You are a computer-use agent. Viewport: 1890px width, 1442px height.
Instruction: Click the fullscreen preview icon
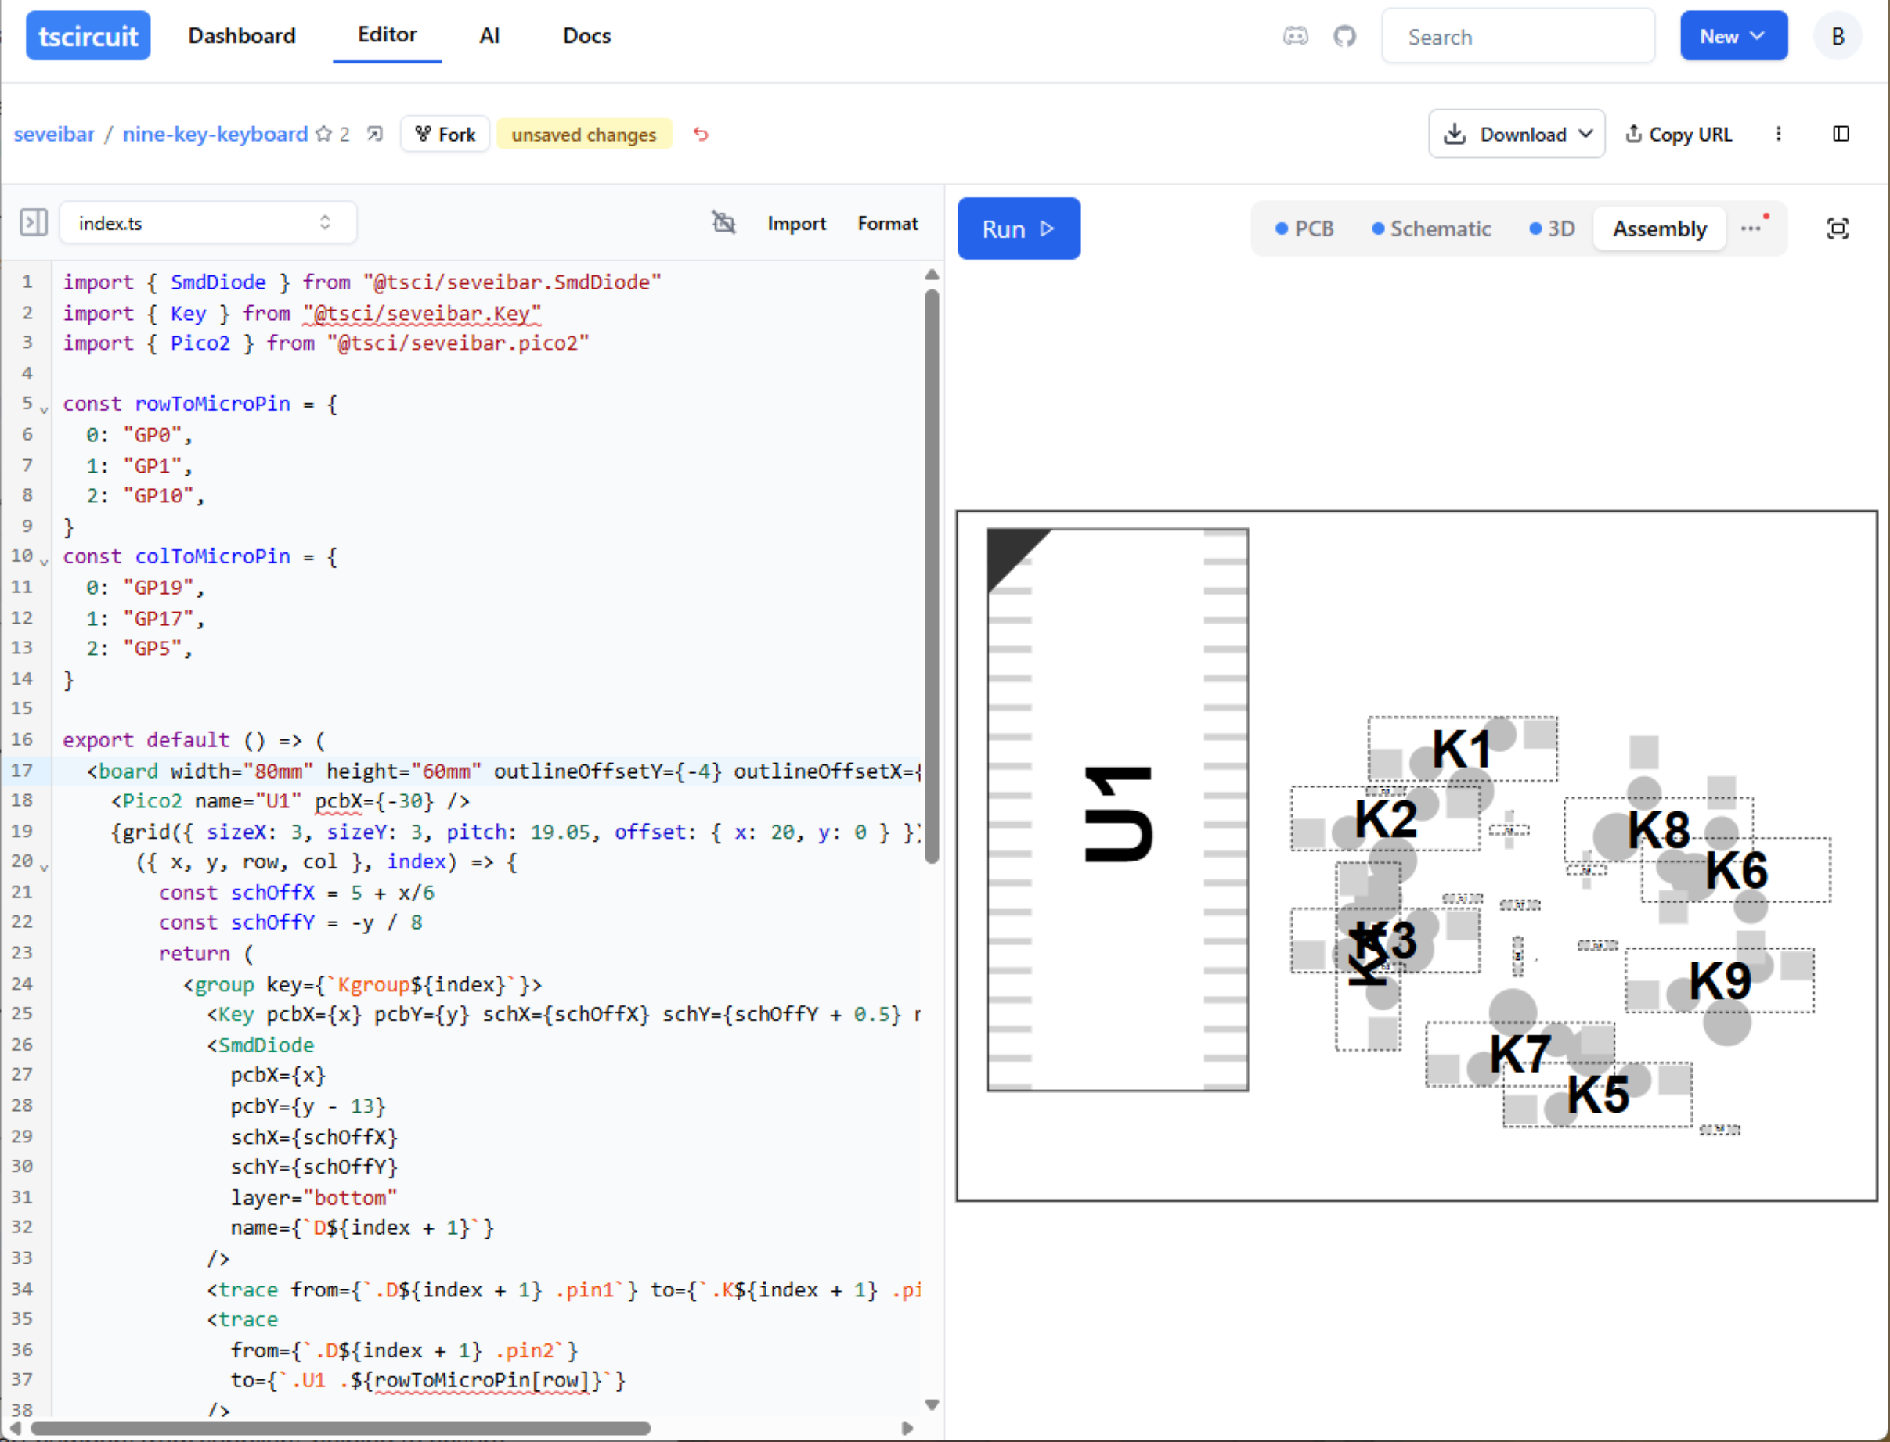pos(1837,228)
